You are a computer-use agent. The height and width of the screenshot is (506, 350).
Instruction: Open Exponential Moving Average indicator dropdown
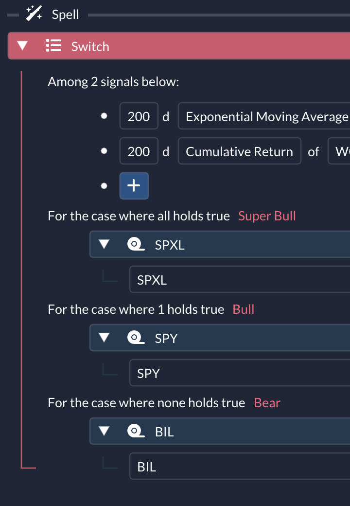[x=264, y=116]
